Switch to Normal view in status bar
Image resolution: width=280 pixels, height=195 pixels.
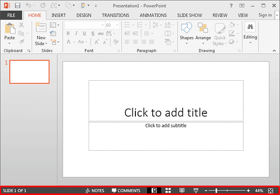click(154, 190)
